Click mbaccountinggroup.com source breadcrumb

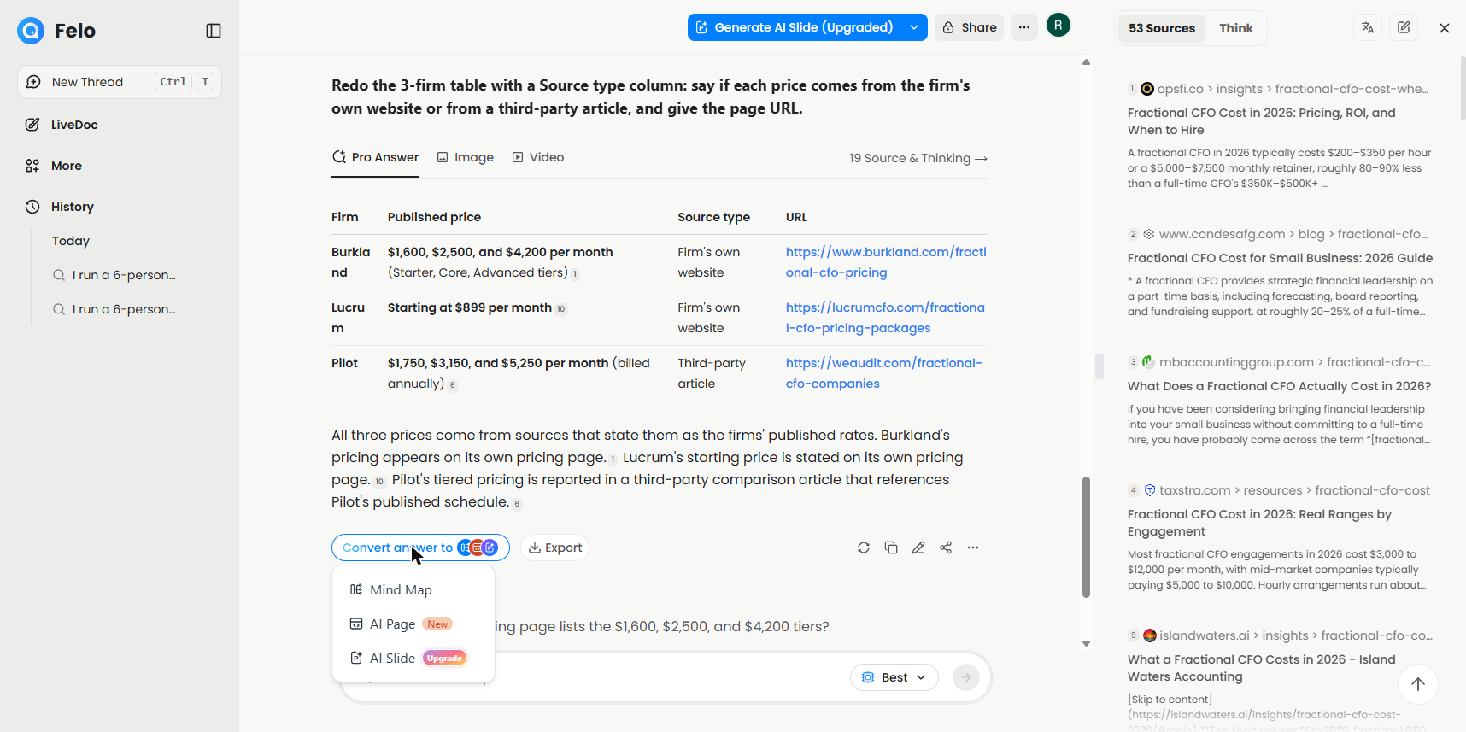(1294, 362)
